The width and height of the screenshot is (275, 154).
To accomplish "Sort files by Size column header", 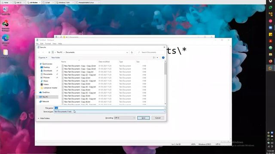I will (x=141, y=62).
